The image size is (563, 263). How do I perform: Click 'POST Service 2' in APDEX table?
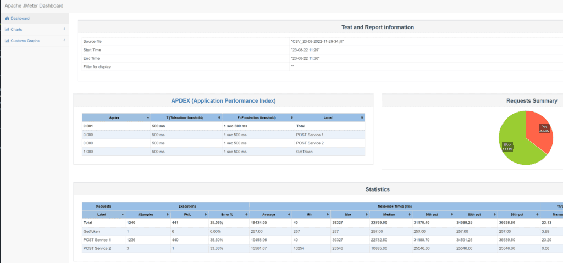pos(310,143)
